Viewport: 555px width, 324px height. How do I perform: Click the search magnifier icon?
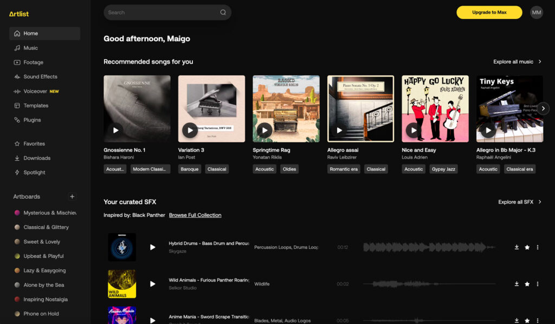pos(223,12)
